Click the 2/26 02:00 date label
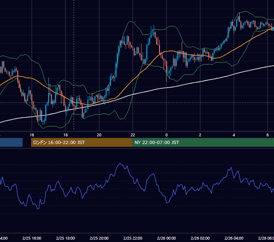The height and width of the screenshot is (242, 274). [200, 238]
